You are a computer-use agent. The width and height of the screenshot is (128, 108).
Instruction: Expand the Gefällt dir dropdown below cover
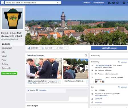click(34, 48)
